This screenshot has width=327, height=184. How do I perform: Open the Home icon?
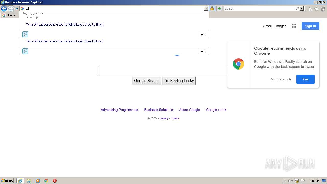(310, 9)
